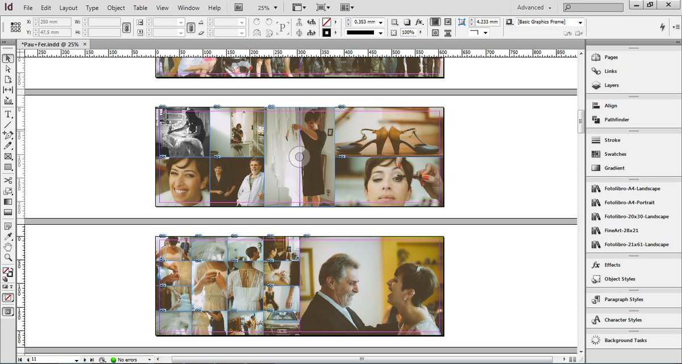
Task: Swap fill and stroke colors
Action: coord(13,267)
